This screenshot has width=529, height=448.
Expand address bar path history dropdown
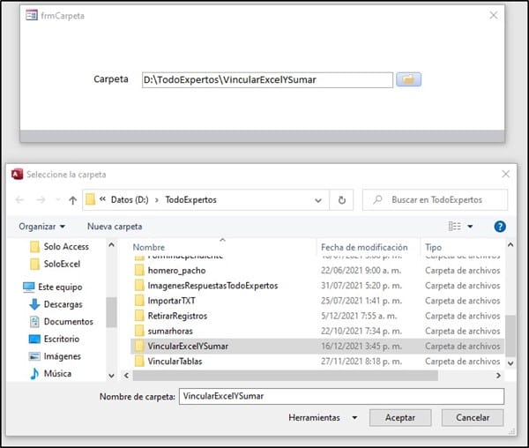pyautogui.click(x=319, y=200)
